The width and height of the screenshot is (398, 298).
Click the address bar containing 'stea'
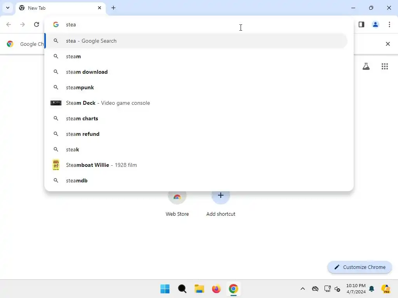pos(199,24)
